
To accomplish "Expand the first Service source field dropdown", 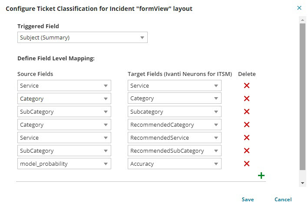I will (x=64, y=85).
